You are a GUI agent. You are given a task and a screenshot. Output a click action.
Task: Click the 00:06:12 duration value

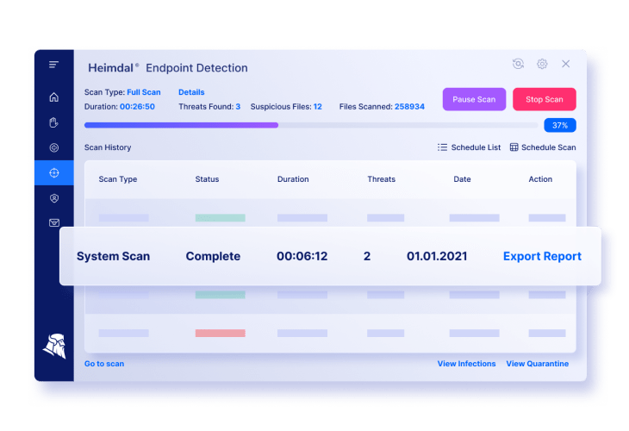coord(302,256)
